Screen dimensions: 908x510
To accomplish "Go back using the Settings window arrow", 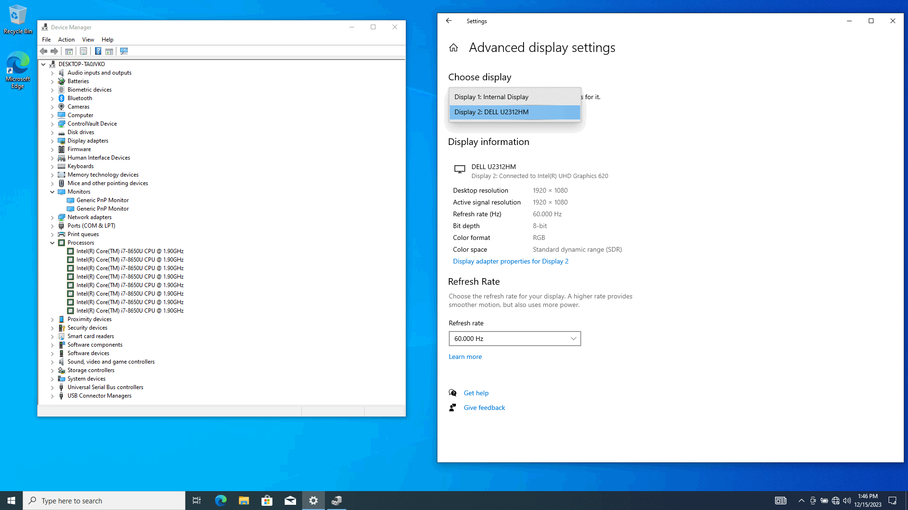I will pos(449,21).
